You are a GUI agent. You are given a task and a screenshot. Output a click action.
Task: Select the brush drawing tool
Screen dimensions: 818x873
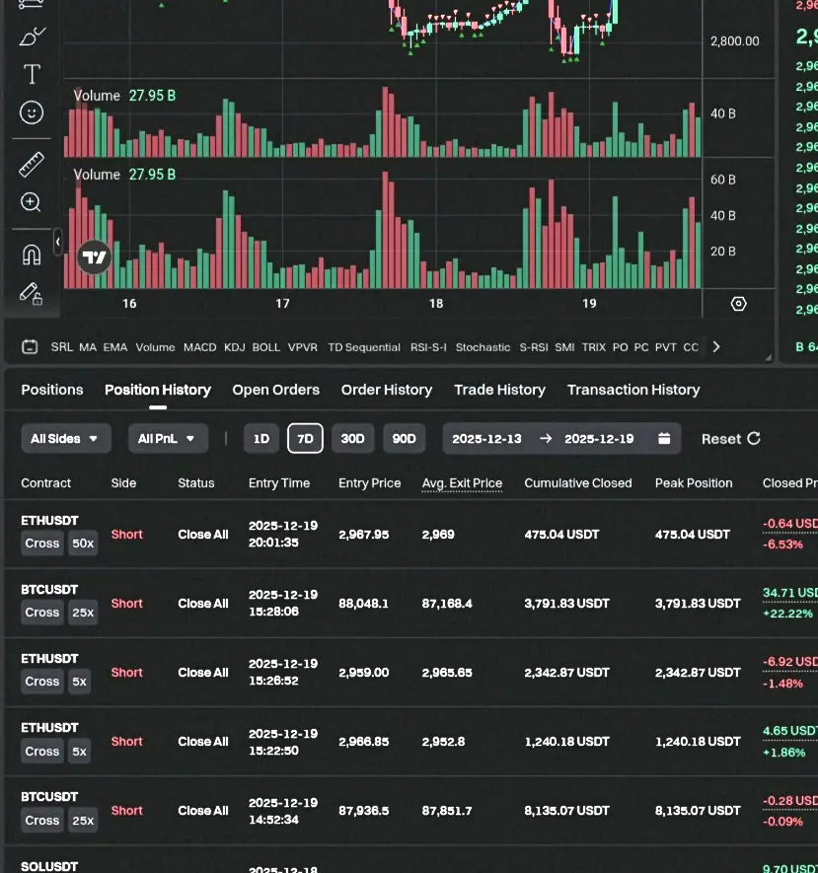tap(32, 36)
